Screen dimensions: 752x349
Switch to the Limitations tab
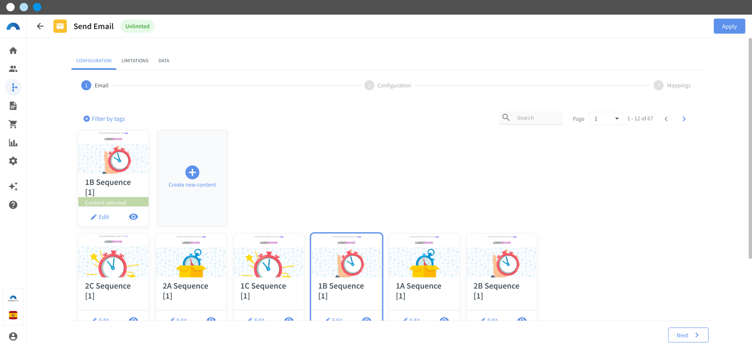click(x=135, y=61)
